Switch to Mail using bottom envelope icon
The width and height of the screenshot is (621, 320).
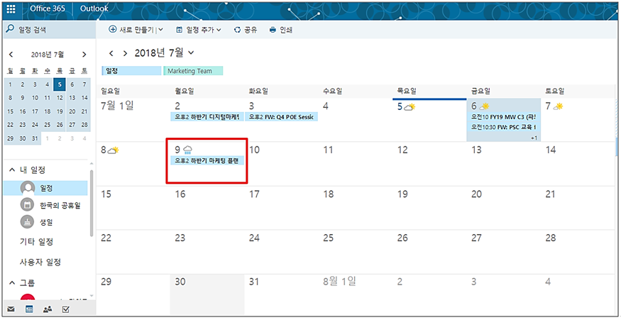coord(11,309)
